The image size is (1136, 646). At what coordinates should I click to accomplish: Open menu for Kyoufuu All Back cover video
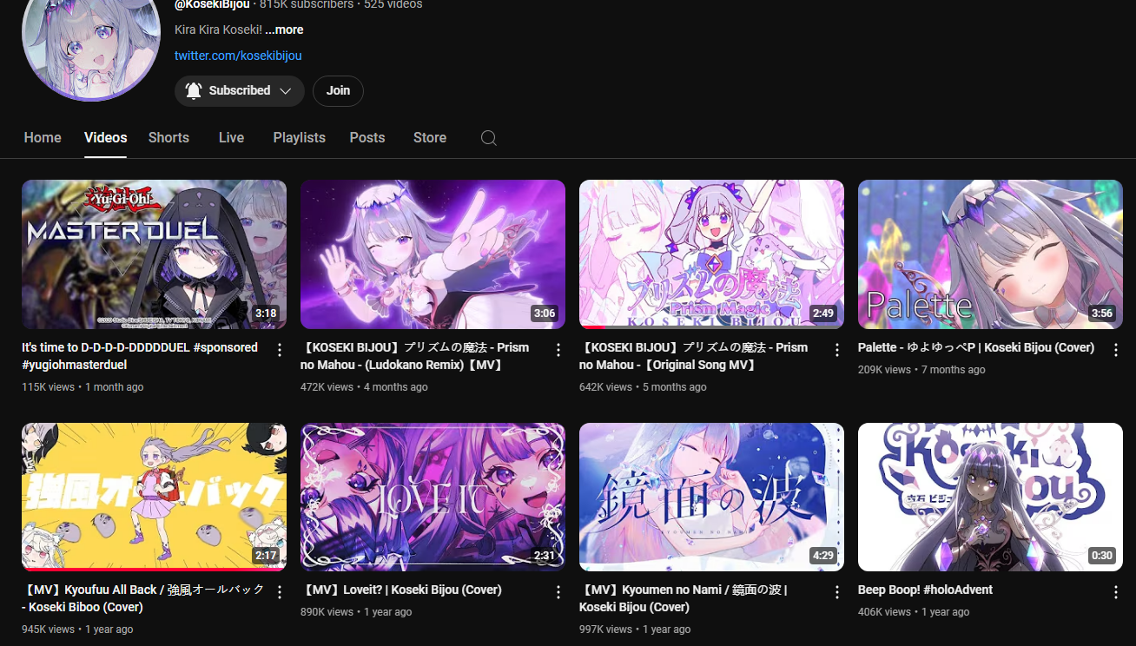[x=280, y=592]
